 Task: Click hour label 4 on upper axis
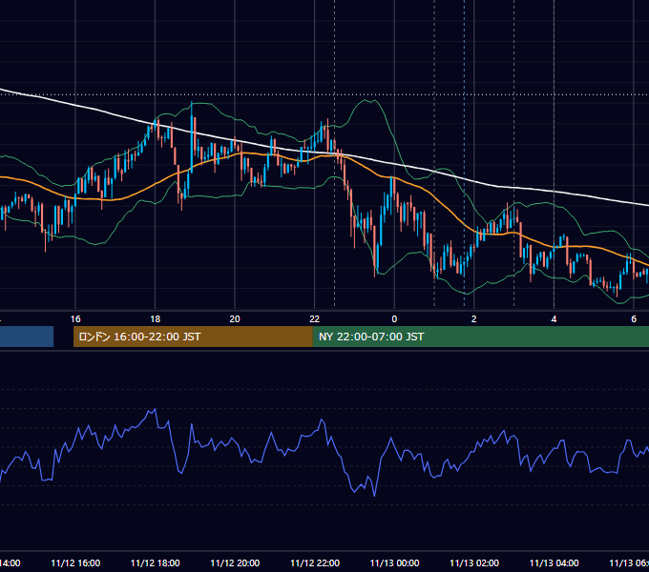tap(554, 319)
